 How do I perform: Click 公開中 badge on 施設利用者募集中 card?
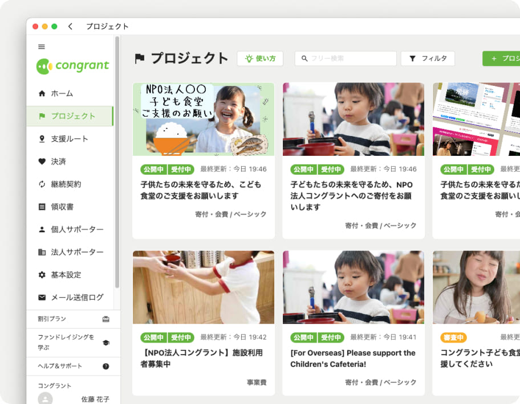153,337
